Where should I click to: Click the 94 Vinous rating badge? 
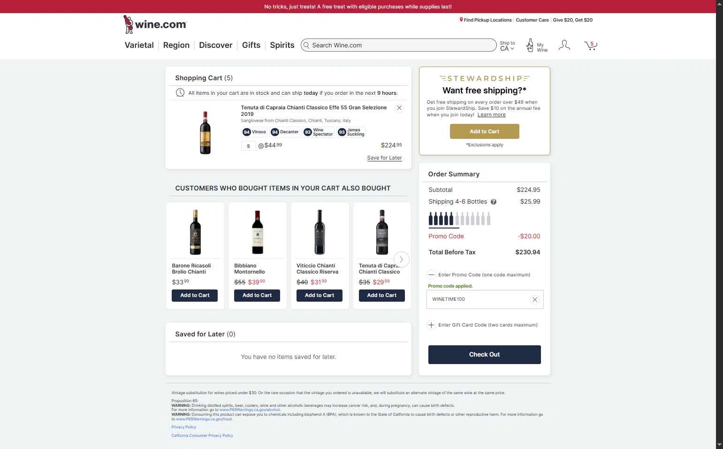254,132
